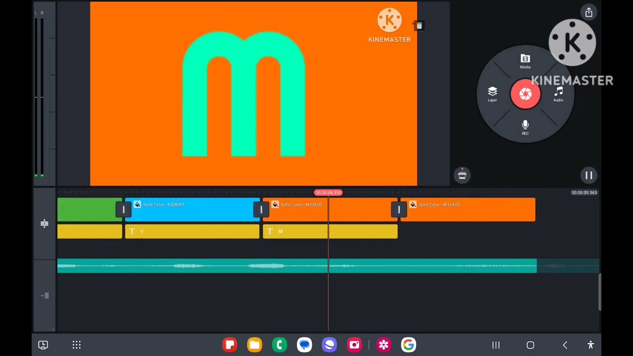Viewport: 633px width, 356px height.
Task: Open the transition between the green and blue clips
Action: [x=124, y=210]
